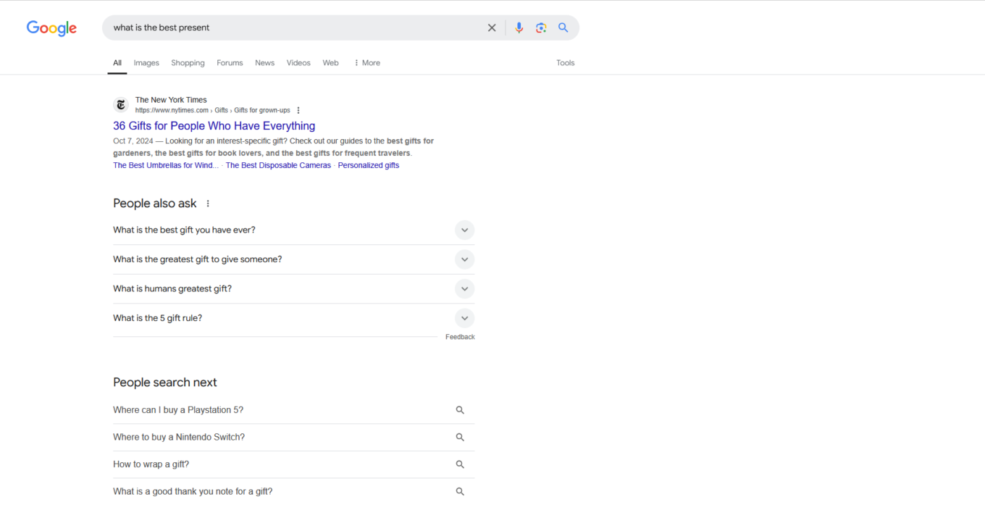Open Google Lens image search
The height and width of the screenshot is (505, 985).
coord(541,27)
